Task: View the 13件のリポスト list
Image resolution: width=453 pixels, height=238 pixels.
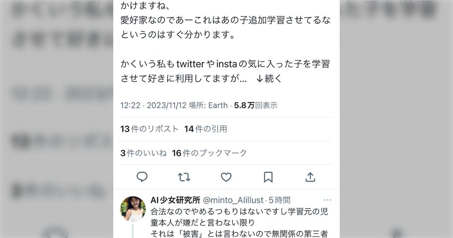Action: pos(149,129)
